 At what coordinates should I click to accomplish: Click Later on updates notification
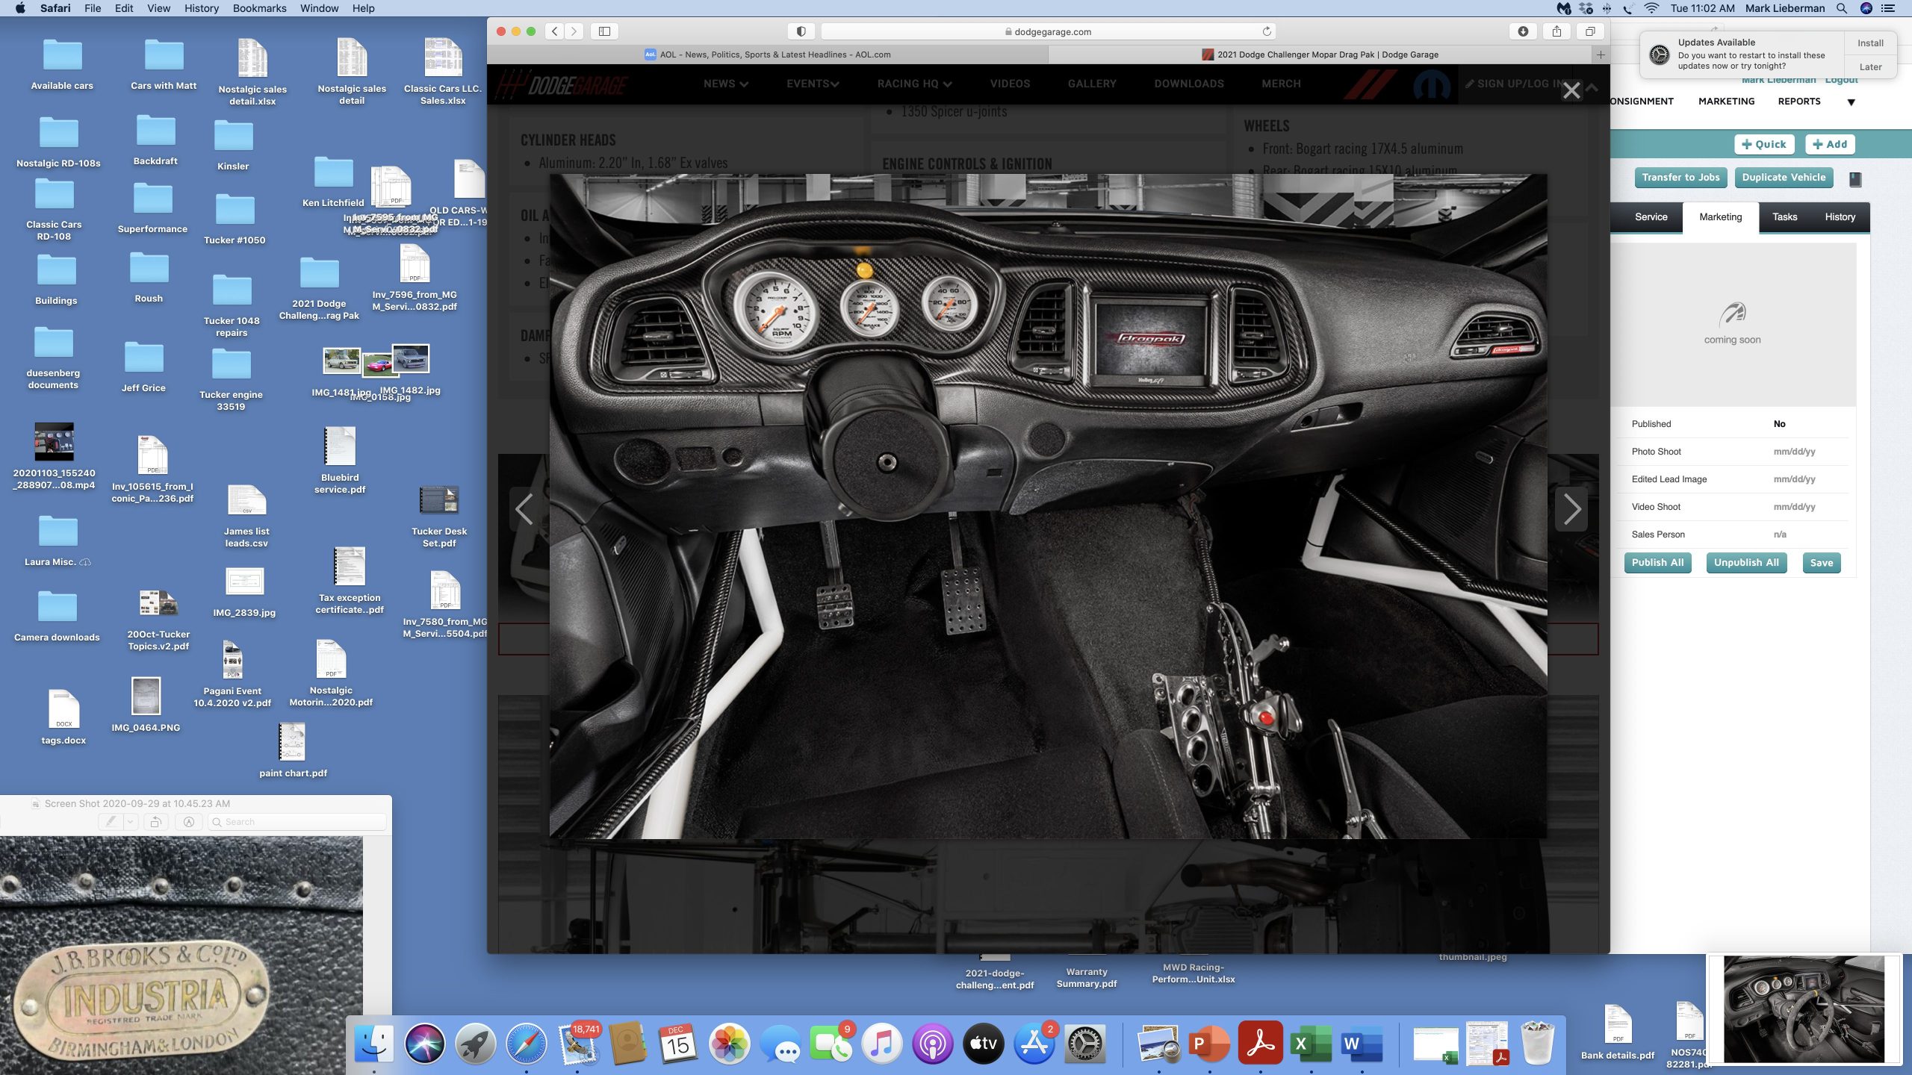coord(1870,66)
